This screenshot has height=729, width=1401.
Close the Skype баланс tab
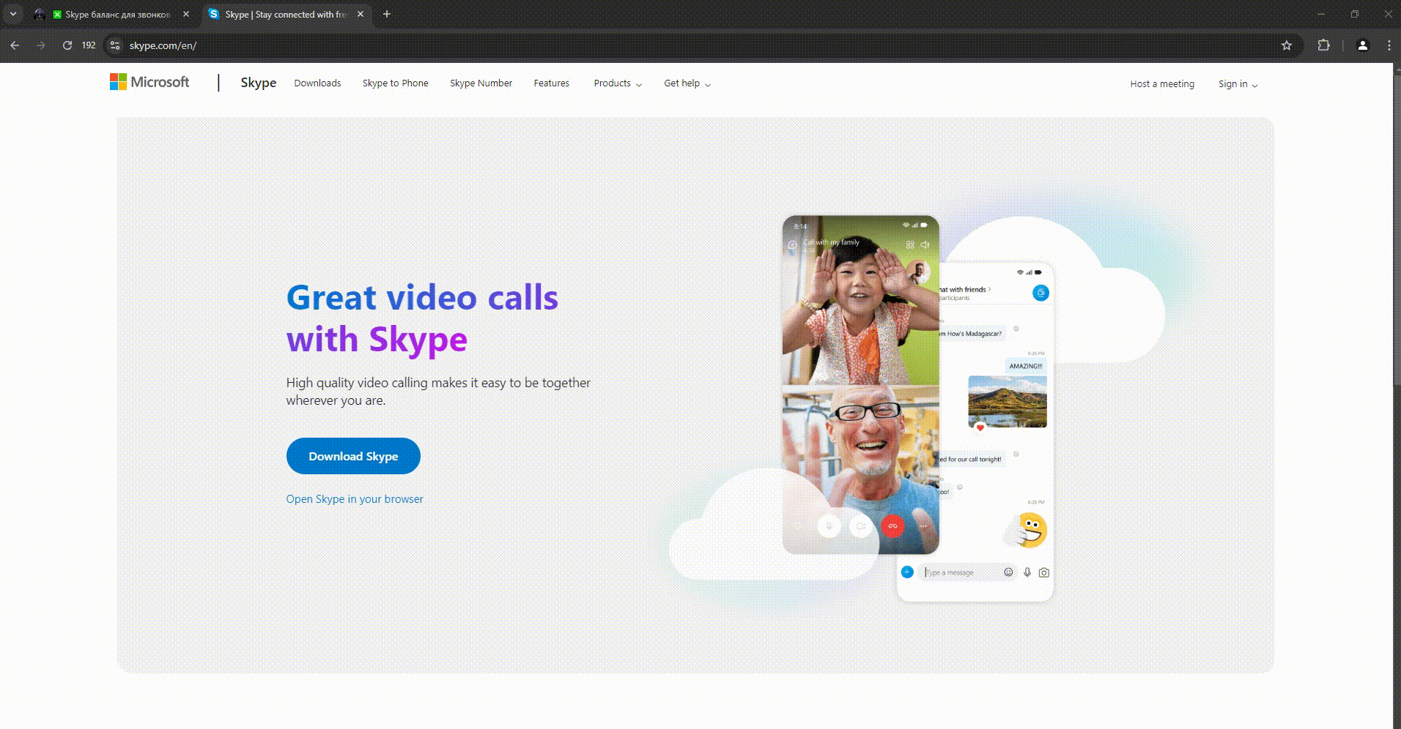coord(186,14)
